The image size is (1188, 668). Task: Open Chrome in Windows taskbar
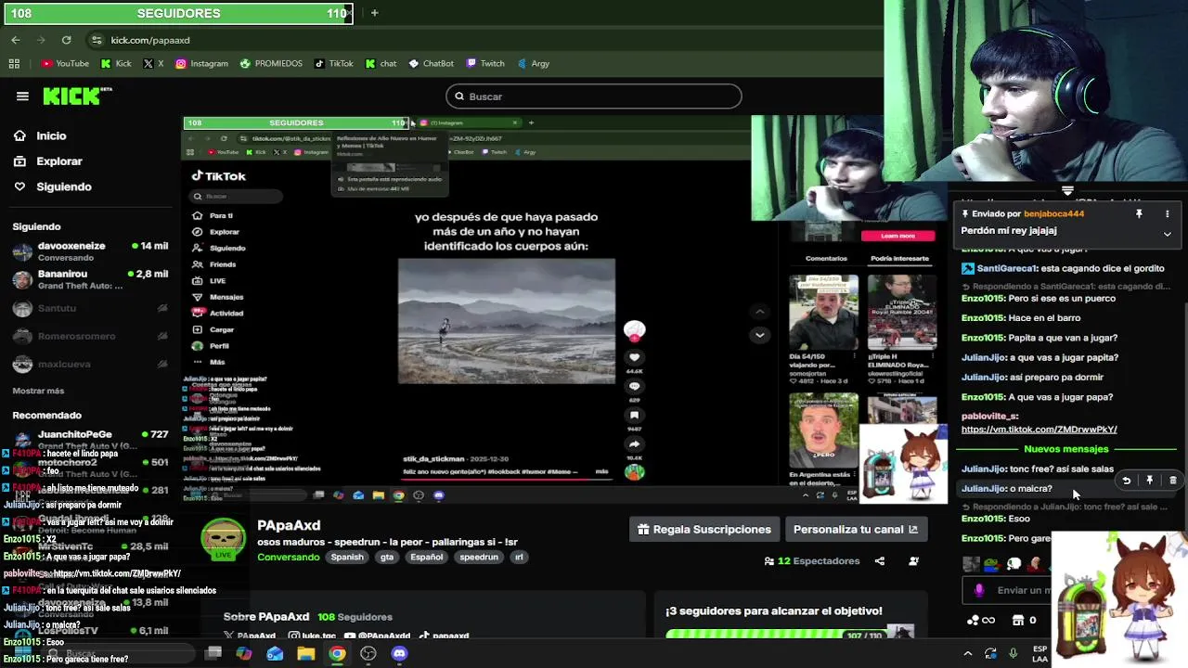pos(337,653)
